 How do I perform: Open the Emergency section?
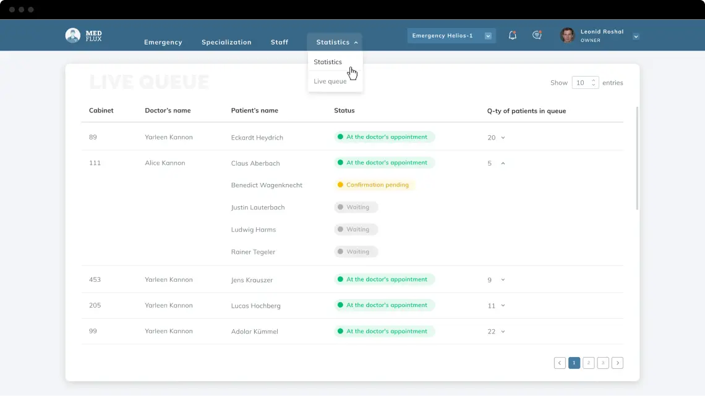coord(163,42)
